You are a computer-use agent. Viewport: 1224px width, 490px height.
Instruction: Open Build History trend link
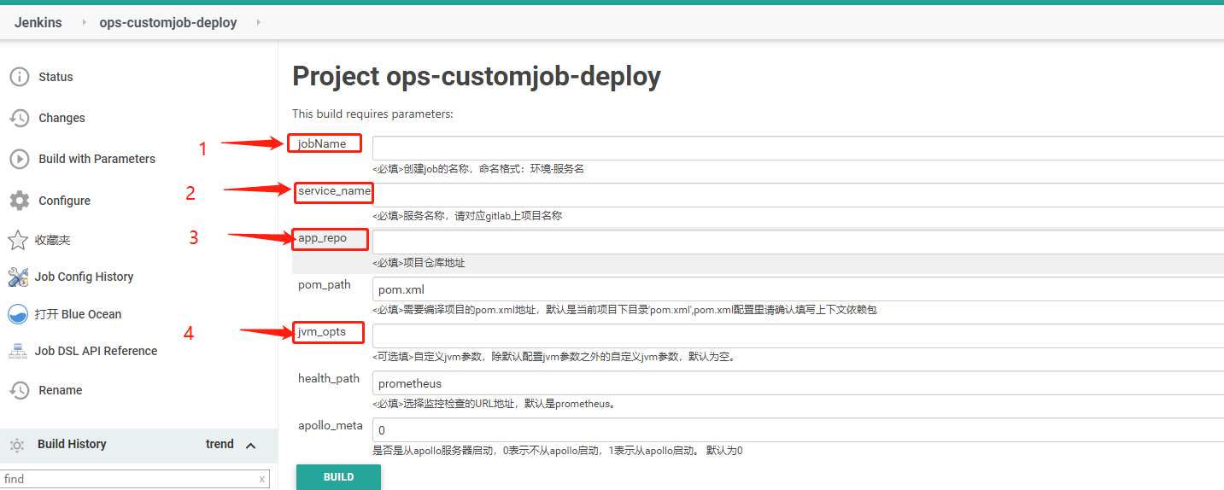click(x=220, y=444)
